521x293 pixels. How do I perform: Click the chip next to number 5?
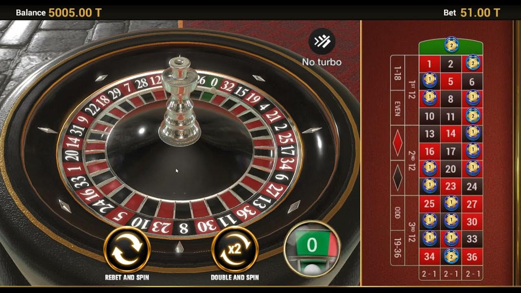[430, 81]
